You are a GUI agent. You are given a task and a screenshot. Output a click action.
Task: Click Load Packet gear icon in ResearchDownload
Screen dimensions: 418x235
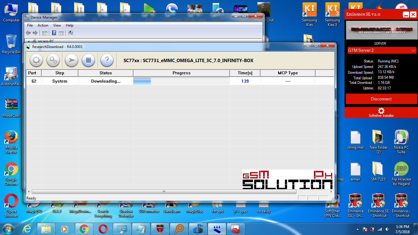(36, 60)
